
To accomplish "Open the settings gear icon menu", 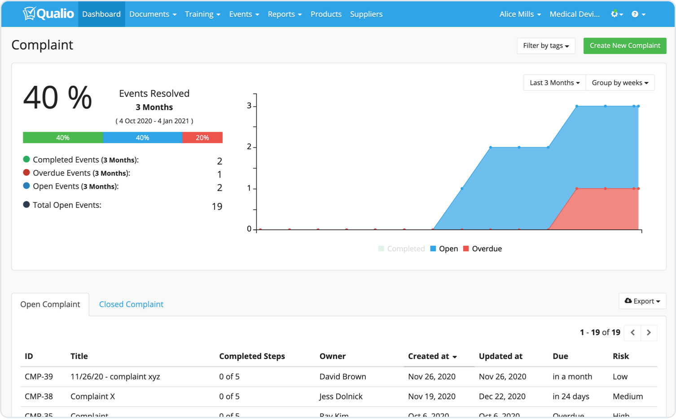I will coord(615,14).
